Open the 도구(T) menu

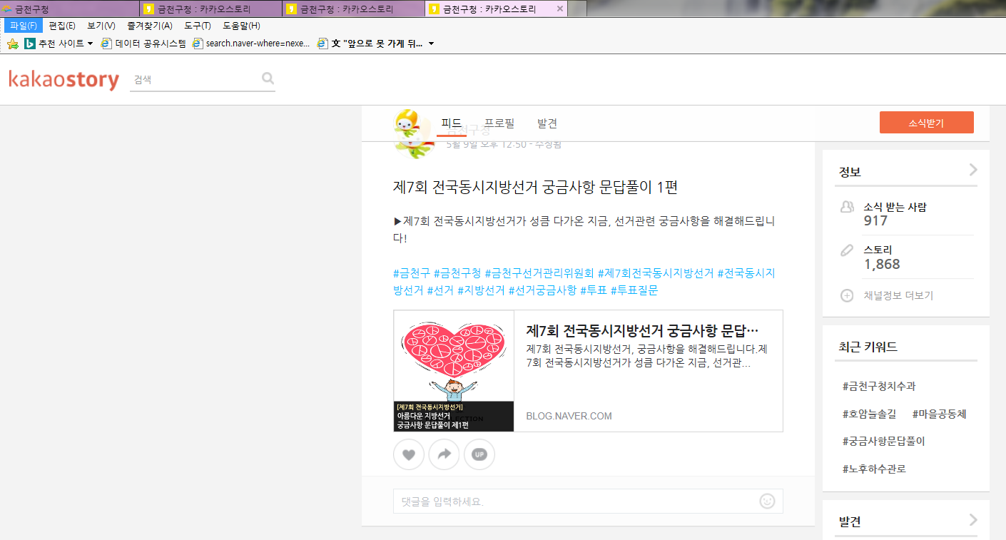198,26
